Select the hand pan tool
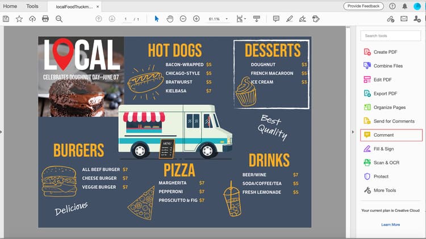This screenshot has height=239, width=426. click(x=170, y=19)
